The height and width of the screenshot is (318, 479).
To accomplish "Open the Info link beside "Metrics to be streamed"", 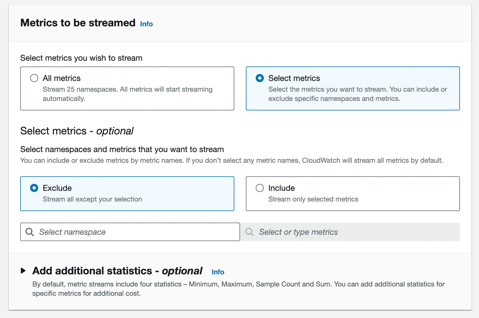I will [146, 24].
